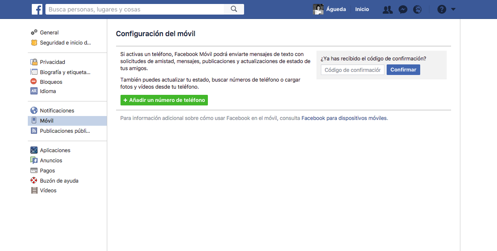Open Publicaciones públicas settings

coord(65,131)
